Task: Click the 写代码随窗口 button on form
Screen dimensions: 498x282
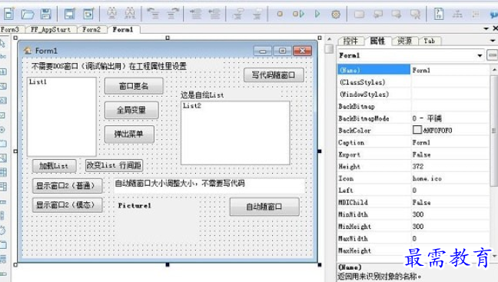Action: tap(274, 75)
